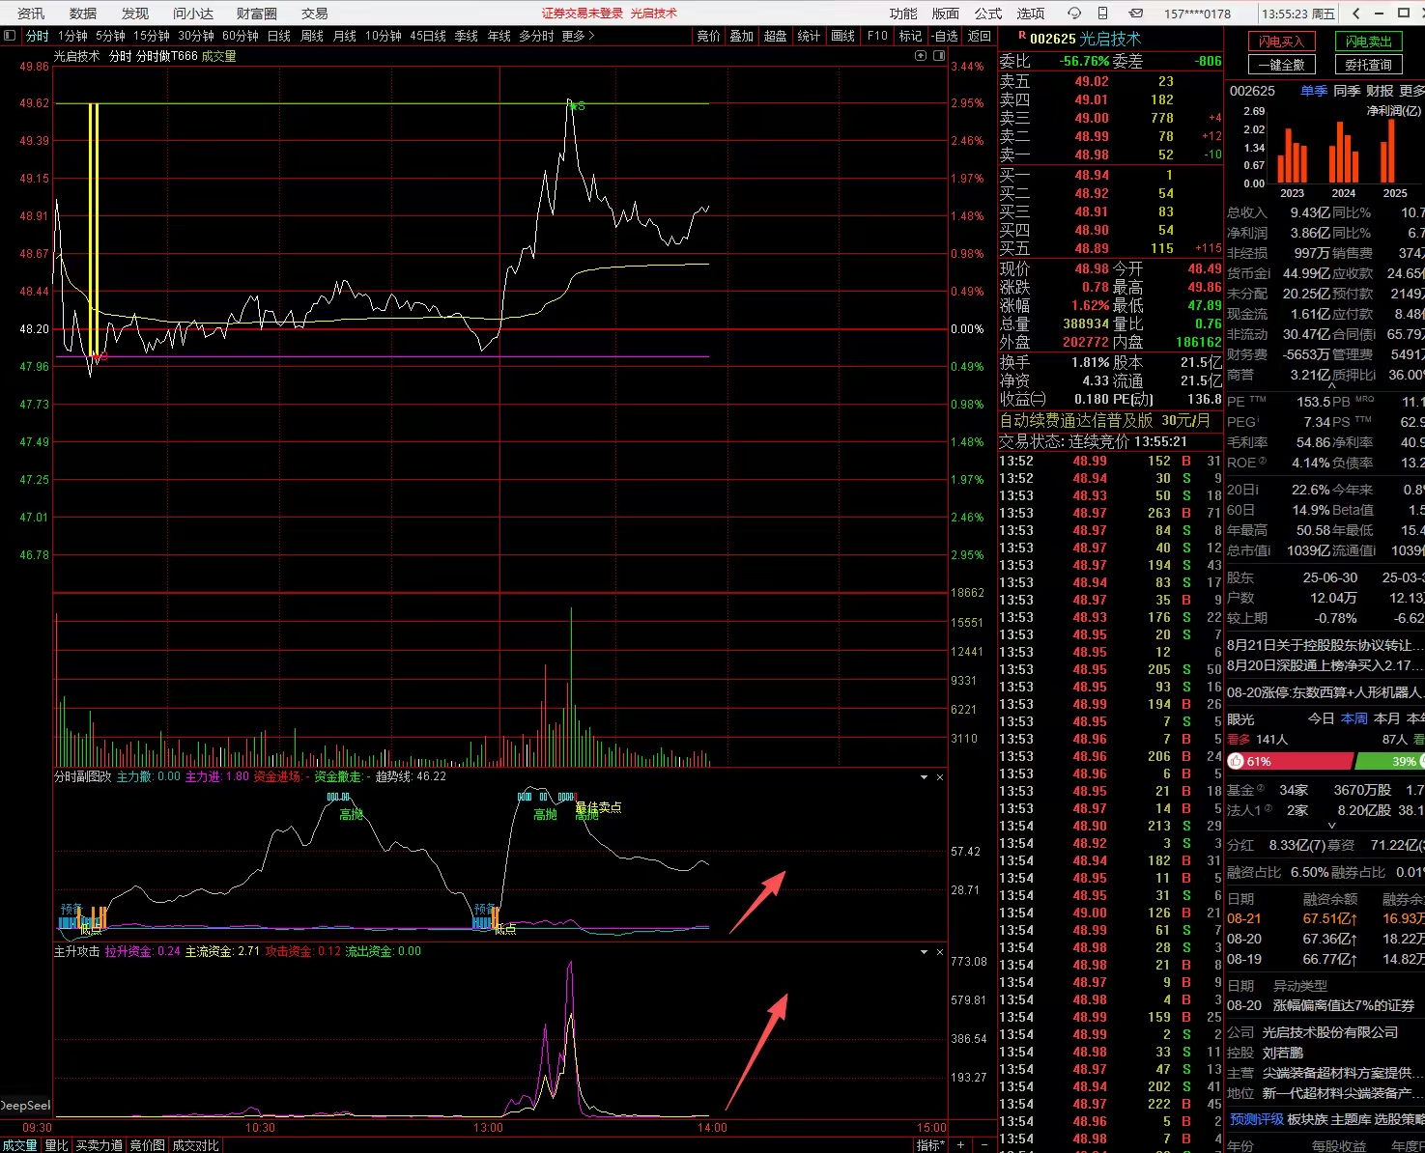Switch to the 季线 quarterly chart
Viewport: 1425px width, 1153px height.
tap(467, 36)
